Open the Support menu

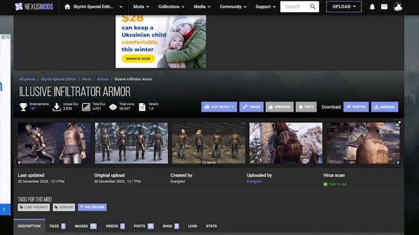coord(265,7)
